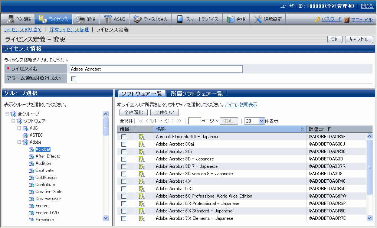The height and width of the screenshot is (228, 377).
Task: Select Encore DVD group icon
Action: click(32, 213)
